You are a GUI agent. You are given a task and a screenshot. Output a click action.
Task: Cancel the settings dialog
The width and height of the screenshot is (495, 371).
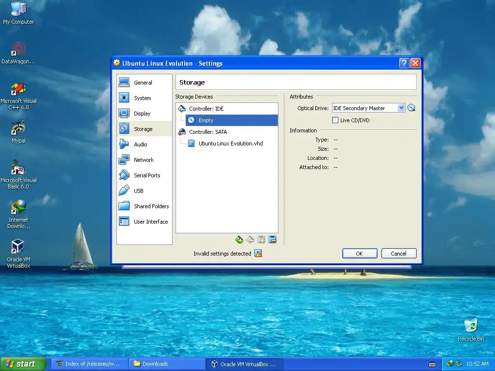point(399,253)
